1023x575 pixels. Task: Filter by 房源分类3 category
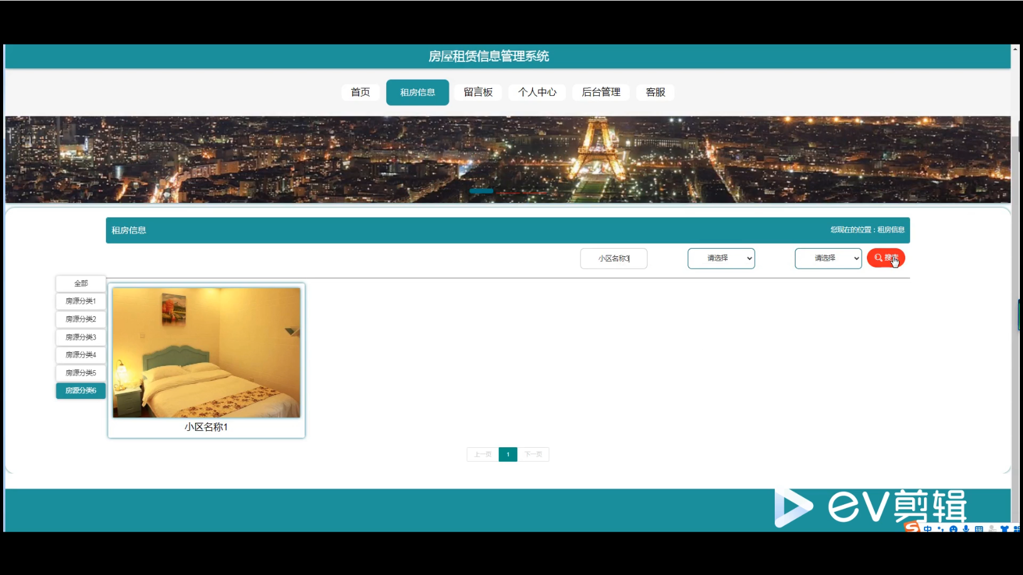coord(81,337)
